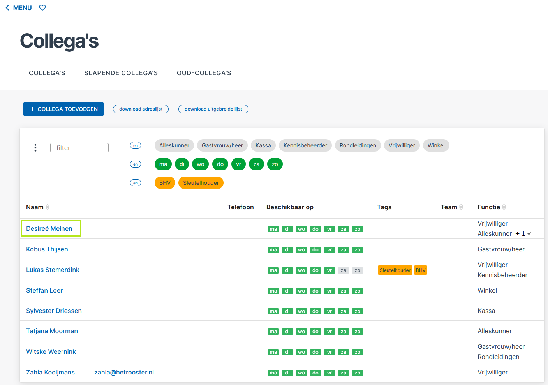Select the orange Sleutelhouder tag filter
Viewport: 548px width, 385px height.
point(201,183)
